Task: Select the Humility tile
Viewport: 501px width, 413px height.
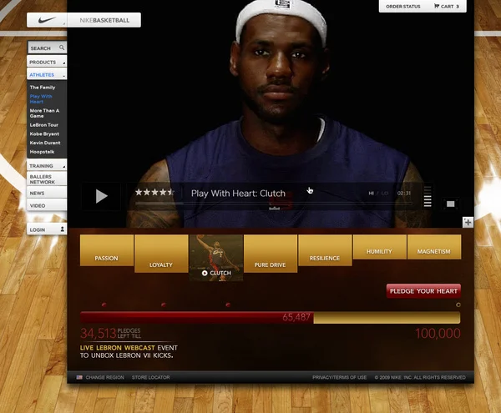Action: 380,247
